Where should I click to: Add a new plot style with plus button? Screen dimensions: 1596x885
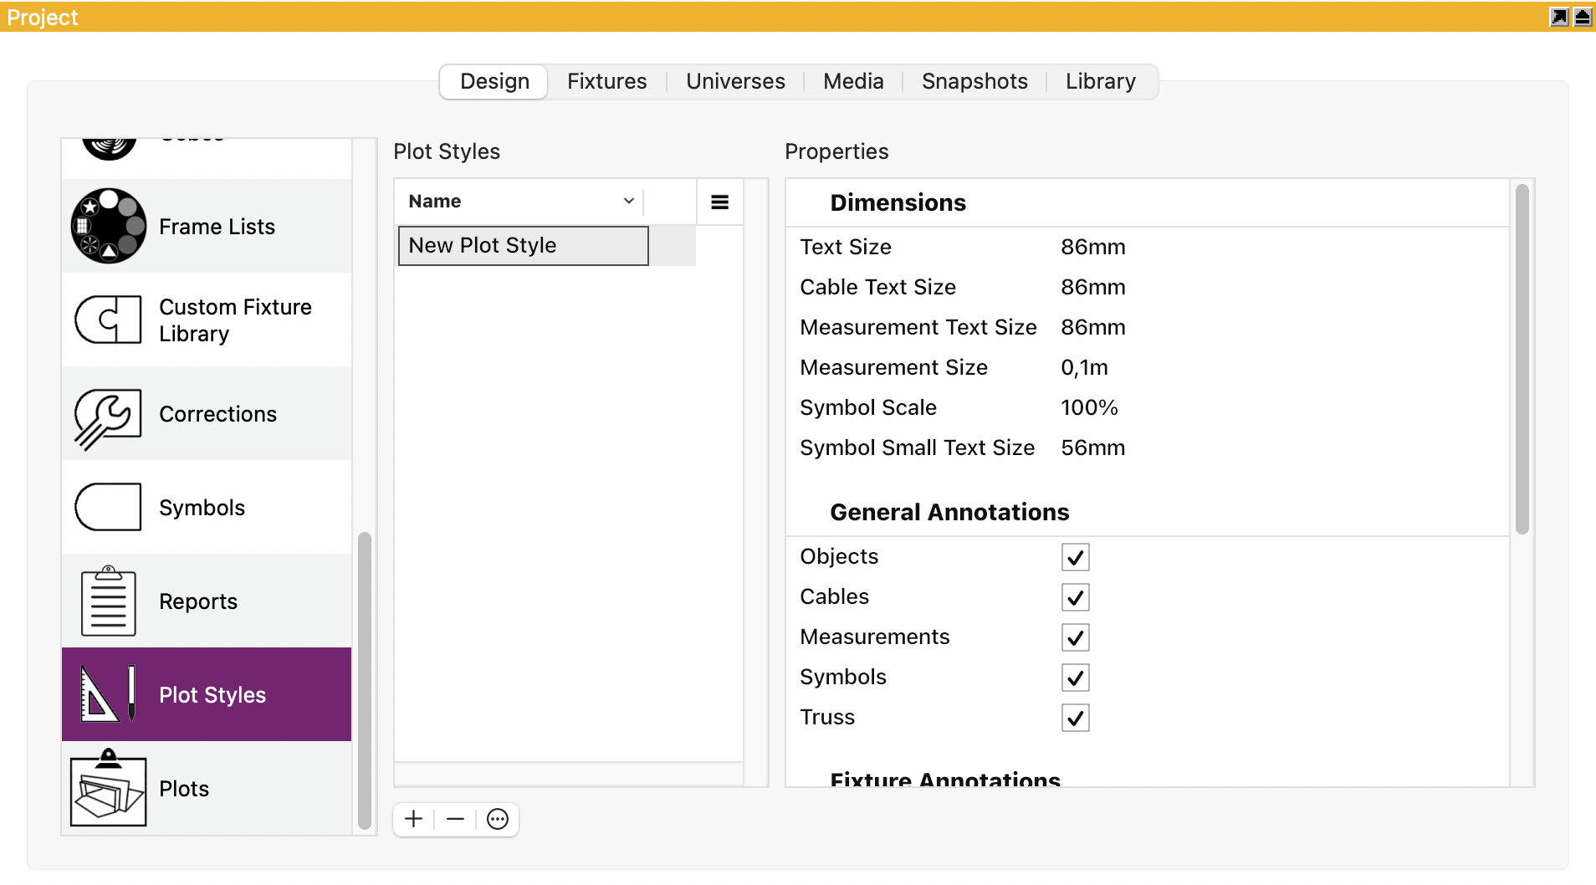click(414, 819)
